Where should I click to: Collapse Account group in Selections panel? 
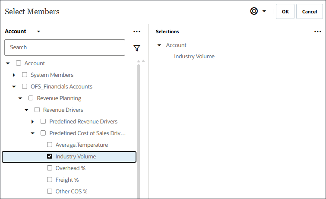(x=159, y=45)
